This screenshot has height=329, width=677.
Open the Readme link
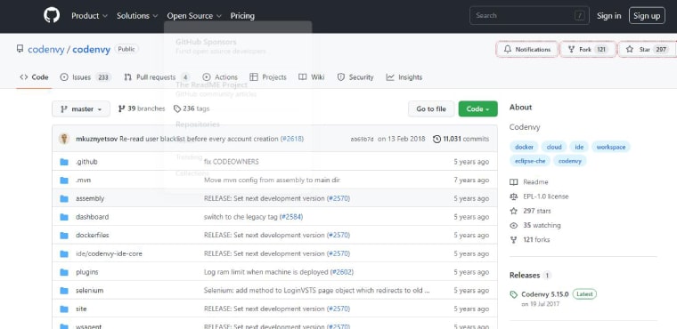pyautogui.click(x=529, y=182)
